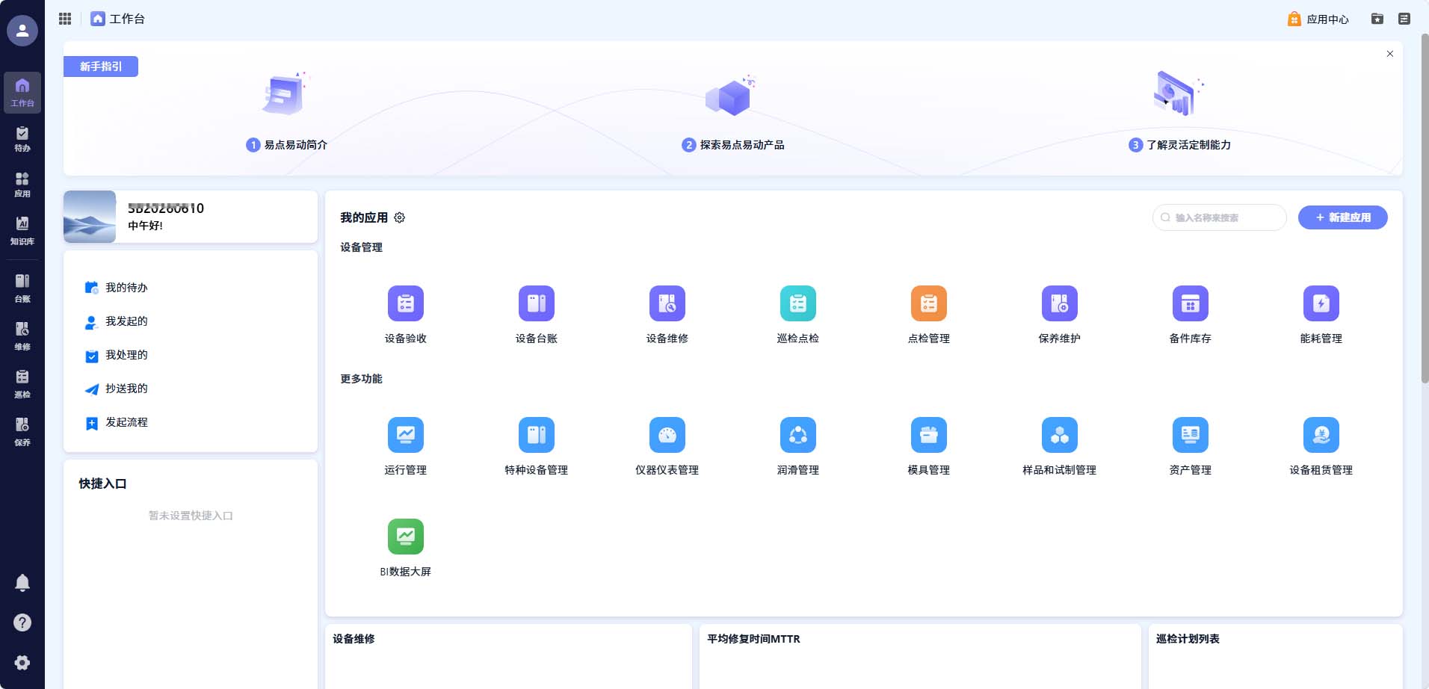Open the 设备租赁管理 app
The width and height of the screenshot is (1429, 689).
1321,435
